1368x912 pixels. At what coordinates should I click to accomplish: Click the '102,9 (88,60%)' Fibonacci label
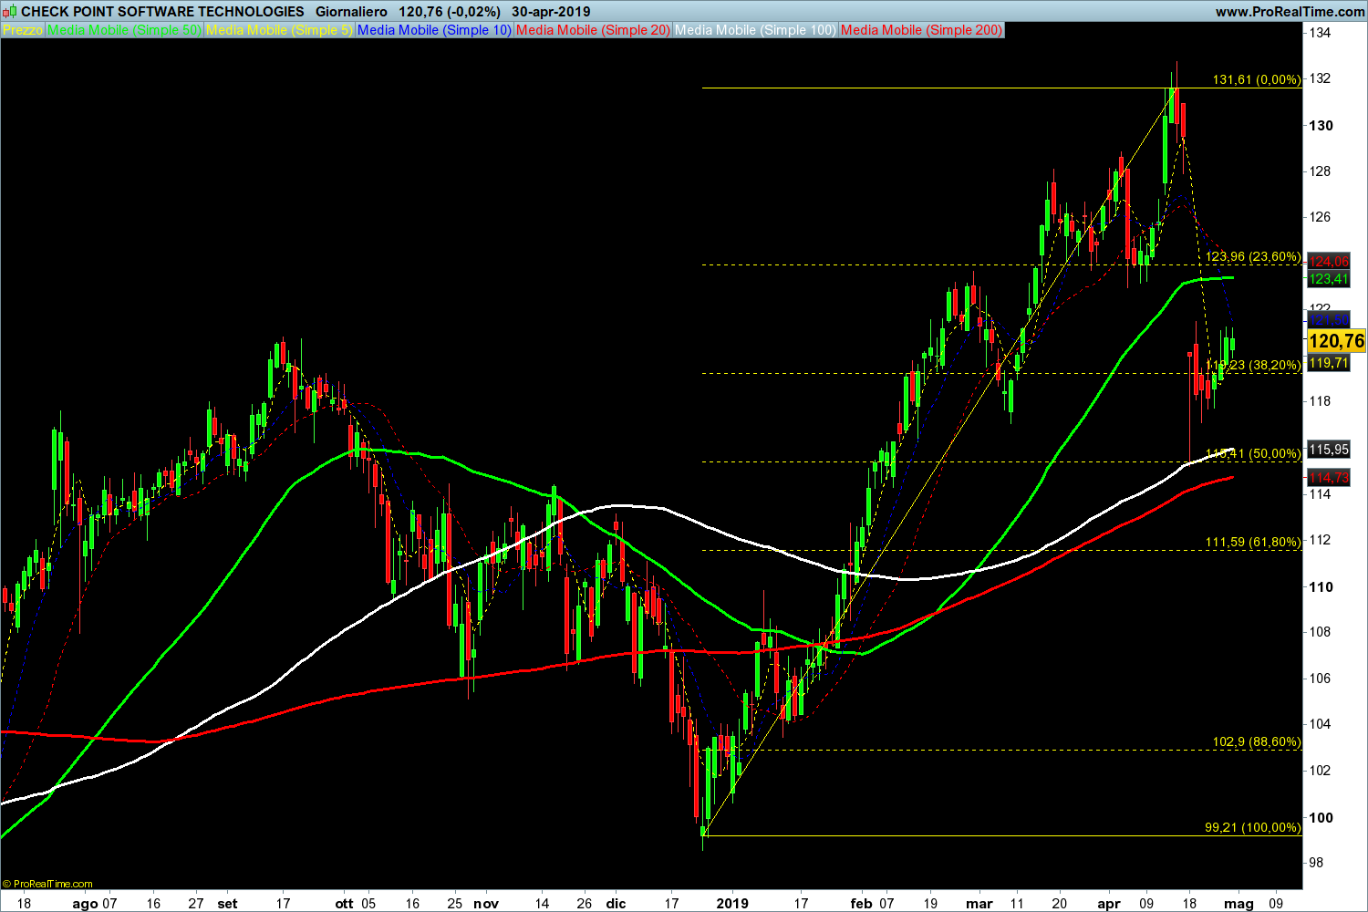[x=1257, y=742]
